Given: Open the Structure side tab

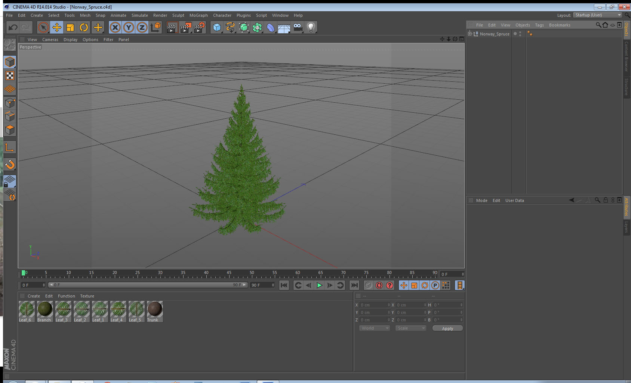Looking at the screenshot, I should [x=627, y=87].
